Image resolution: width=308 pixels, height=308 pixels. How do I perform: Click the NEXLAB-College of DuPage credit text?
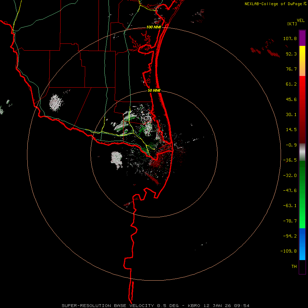[x=273, y=4]
